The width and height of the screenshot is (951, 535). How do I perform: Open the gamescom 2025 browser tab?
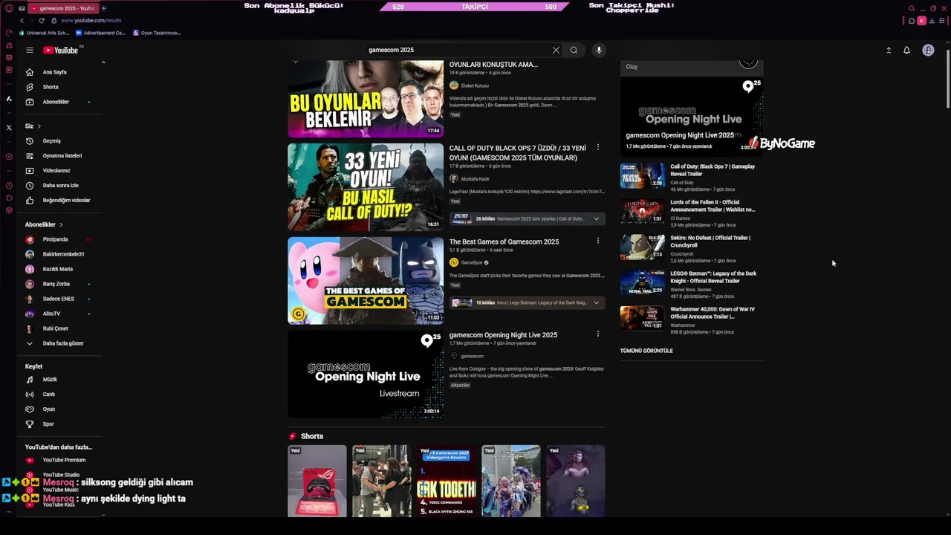(x=64, y=8)
